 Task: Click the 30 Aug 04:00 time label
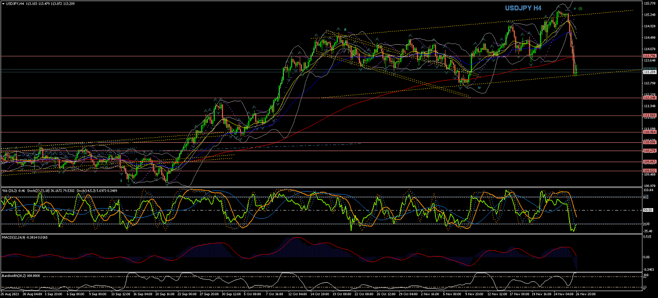(33, 293)
